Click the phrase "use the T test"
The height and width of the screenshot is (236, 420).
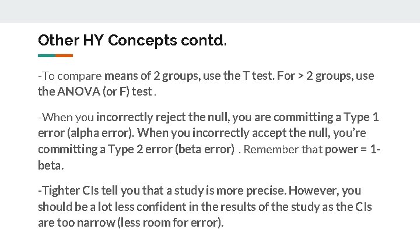coord(233,76)
